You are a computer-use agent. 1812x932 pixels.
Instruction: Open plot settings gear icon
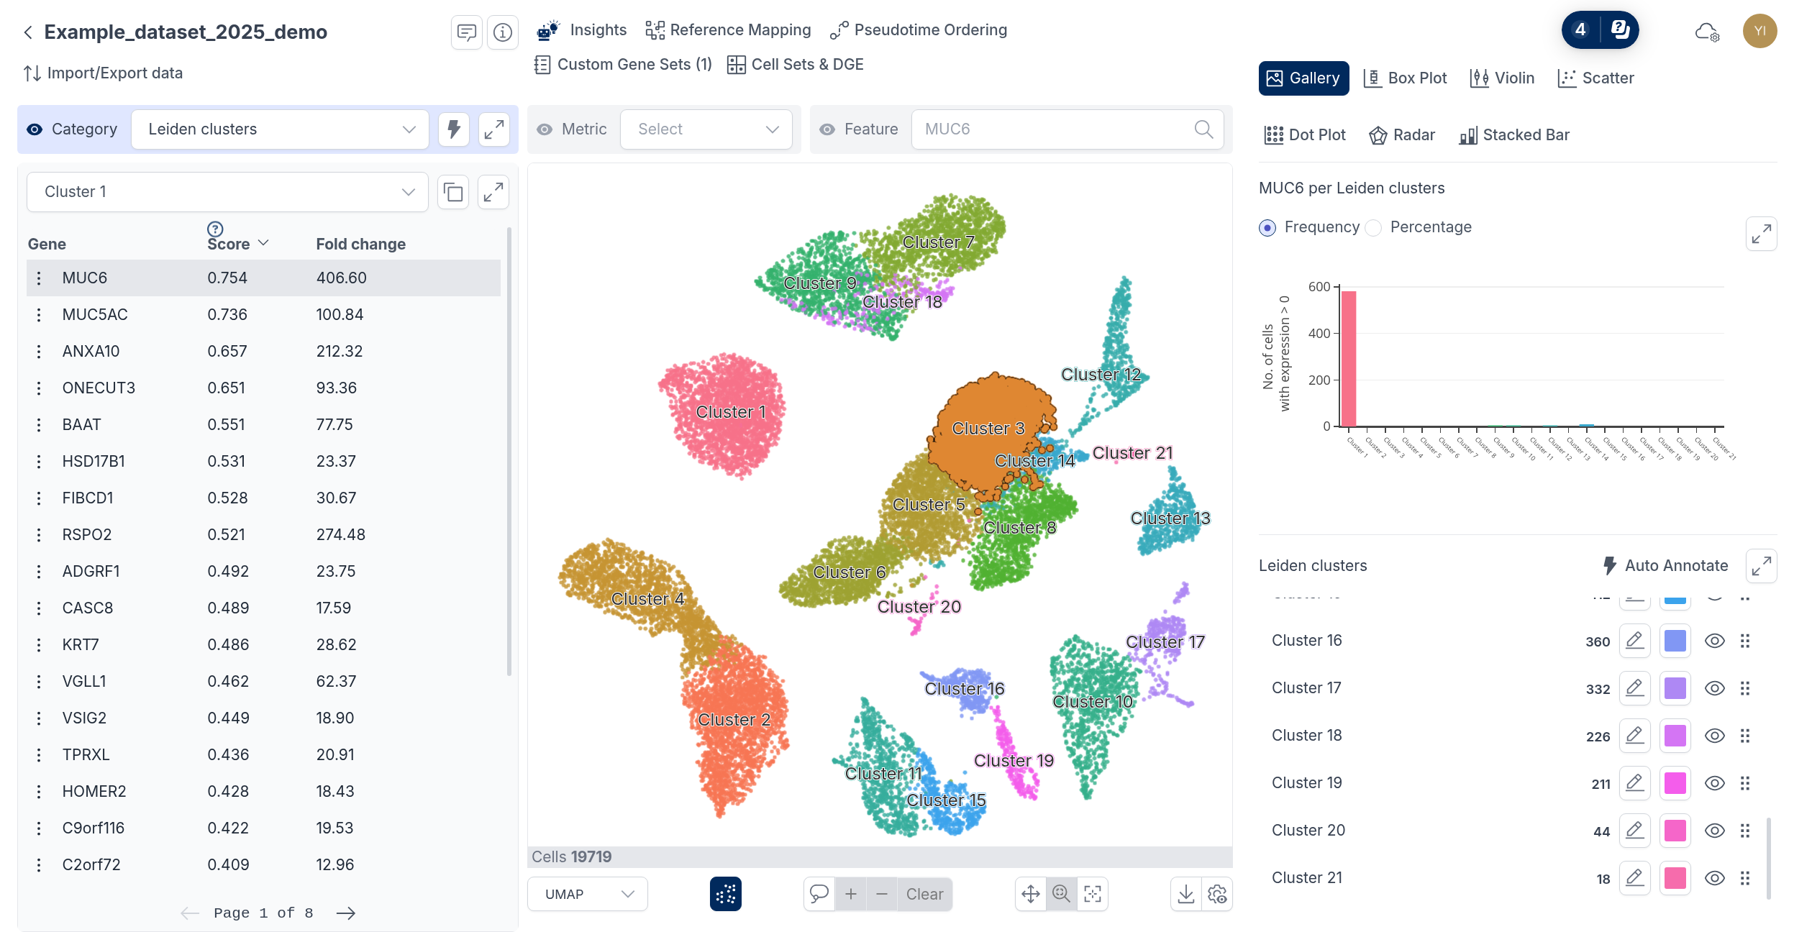point(1217,894)
